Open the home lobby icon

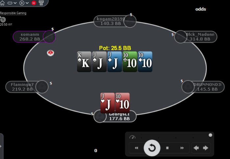(x=2, y=3)
